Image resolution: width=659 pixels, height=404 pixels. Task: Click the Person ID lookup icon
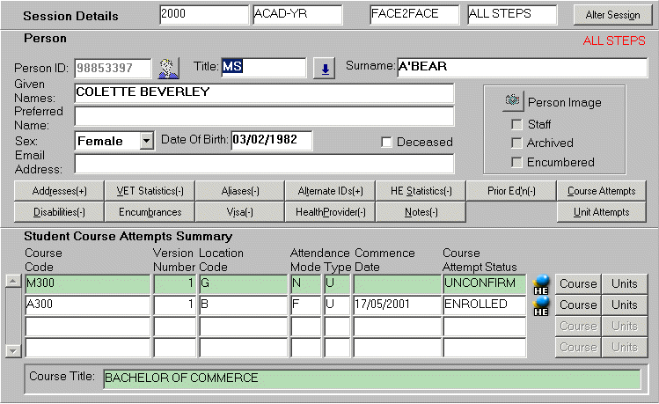pos(167,68)
